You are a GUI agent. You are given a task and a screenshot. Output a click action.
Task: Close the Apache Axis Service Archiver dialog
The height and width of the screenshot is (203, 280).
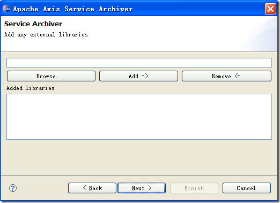tap(270, 9)
